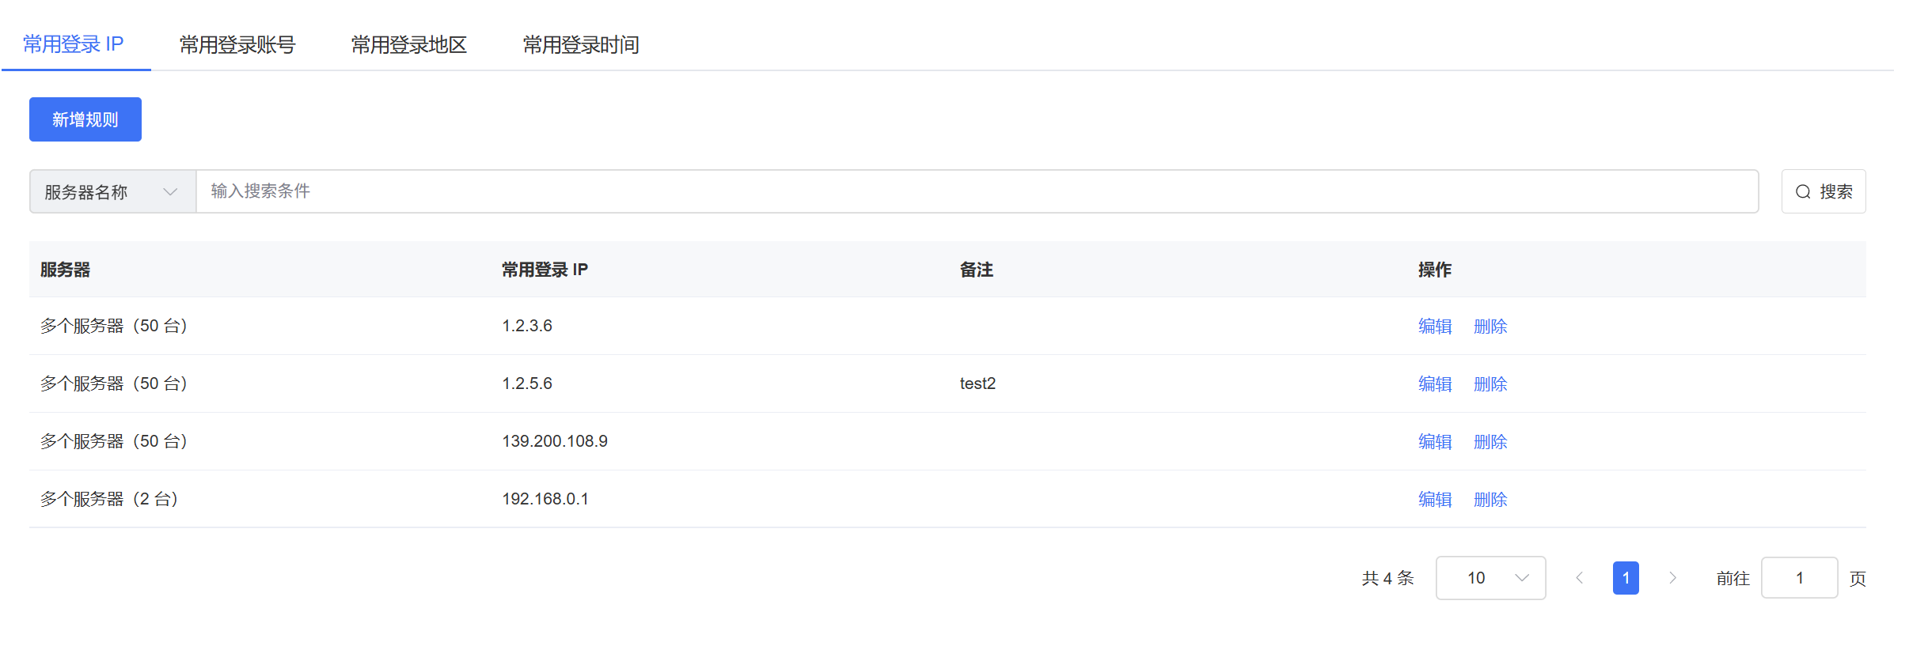
Task: Open the 服务器名称 search type dropdown
Action: click(x=112, y=192)
